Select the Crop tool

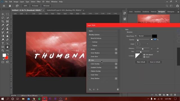(3, 21)
